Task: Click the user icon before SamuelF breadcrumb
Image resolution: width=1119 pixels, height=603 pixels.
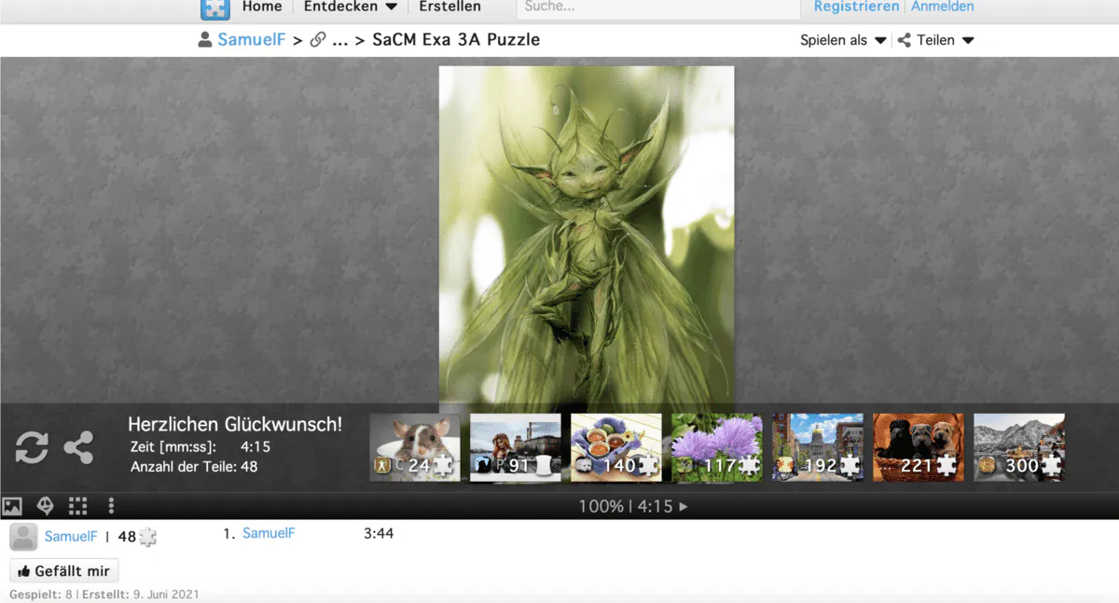Action: (x=205, y=40)
